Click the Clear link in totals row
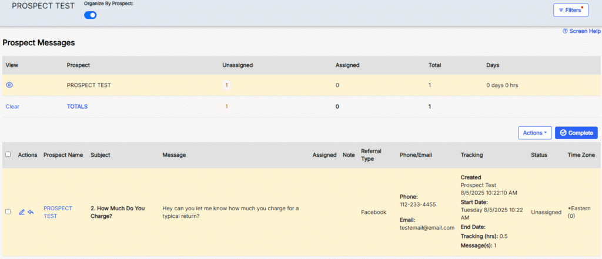 (x=12, y=107)
